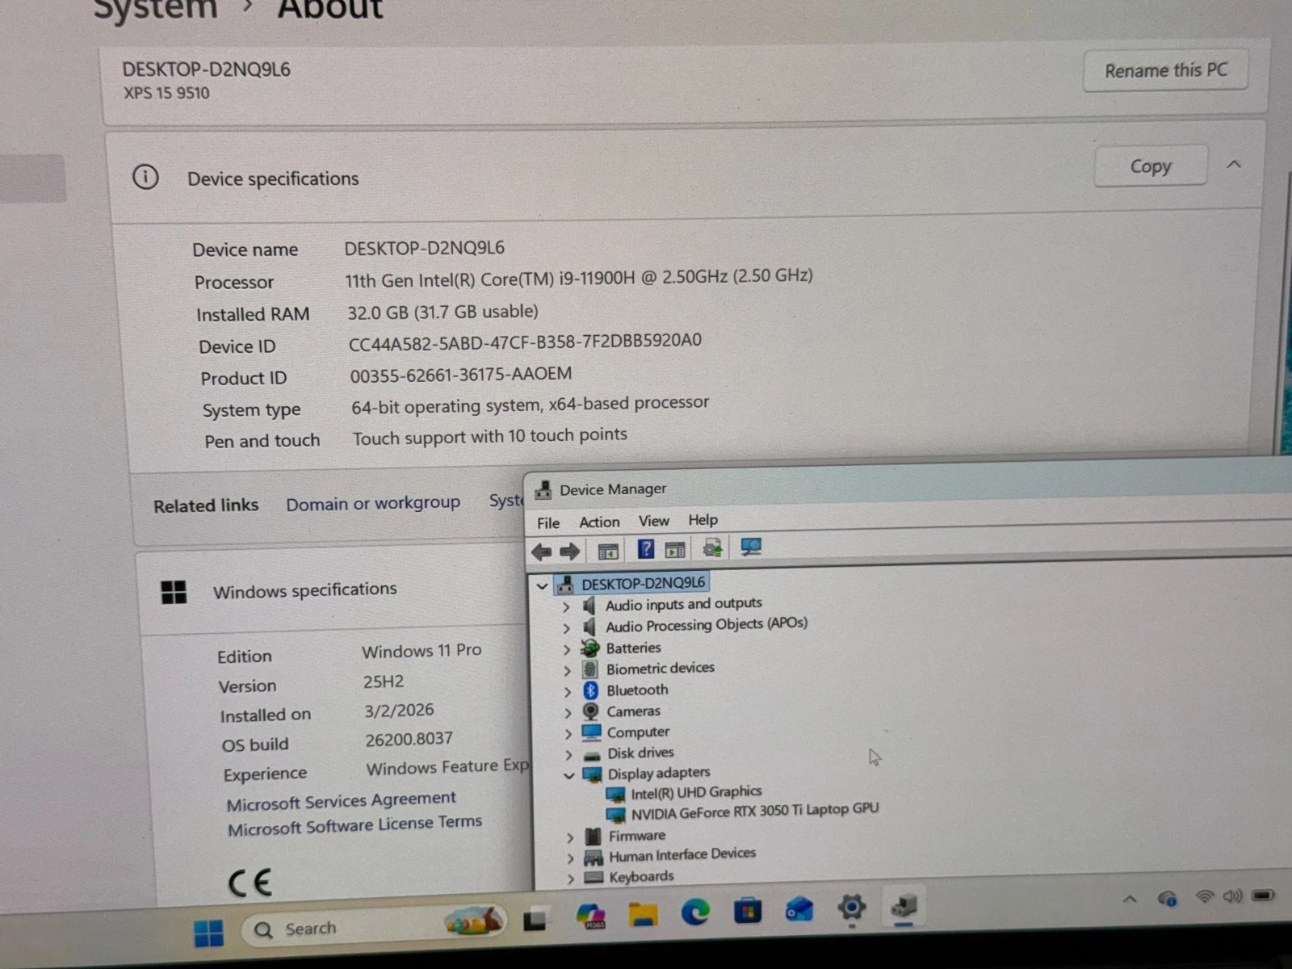This screenshot has width=1292, height=969.
Task: Open the Domain or workgroup link
Action: 373,503
